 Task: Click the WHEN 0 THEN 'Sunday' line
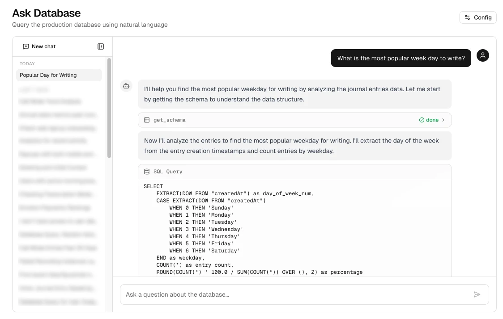201,208
